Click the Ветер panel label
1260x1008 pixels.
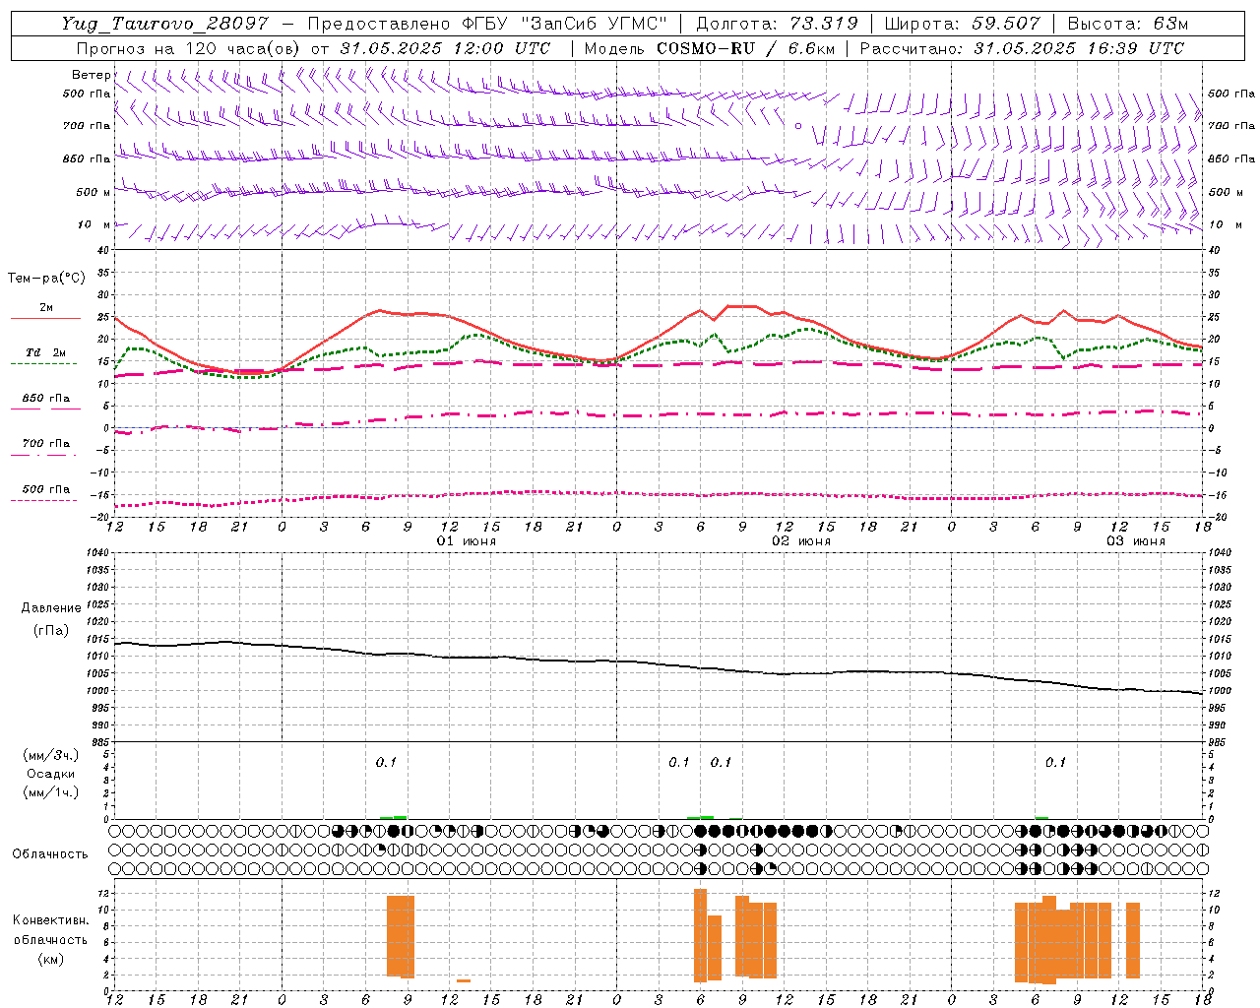[91, 75]
